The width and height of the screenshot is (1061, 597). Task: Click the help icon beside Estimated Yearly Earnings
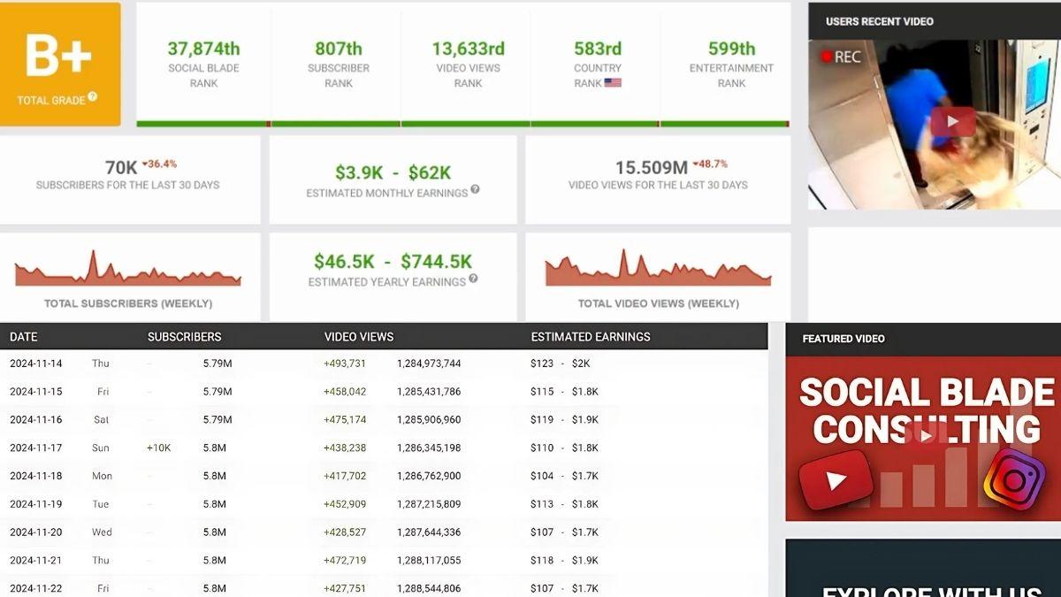pos(473,279)
